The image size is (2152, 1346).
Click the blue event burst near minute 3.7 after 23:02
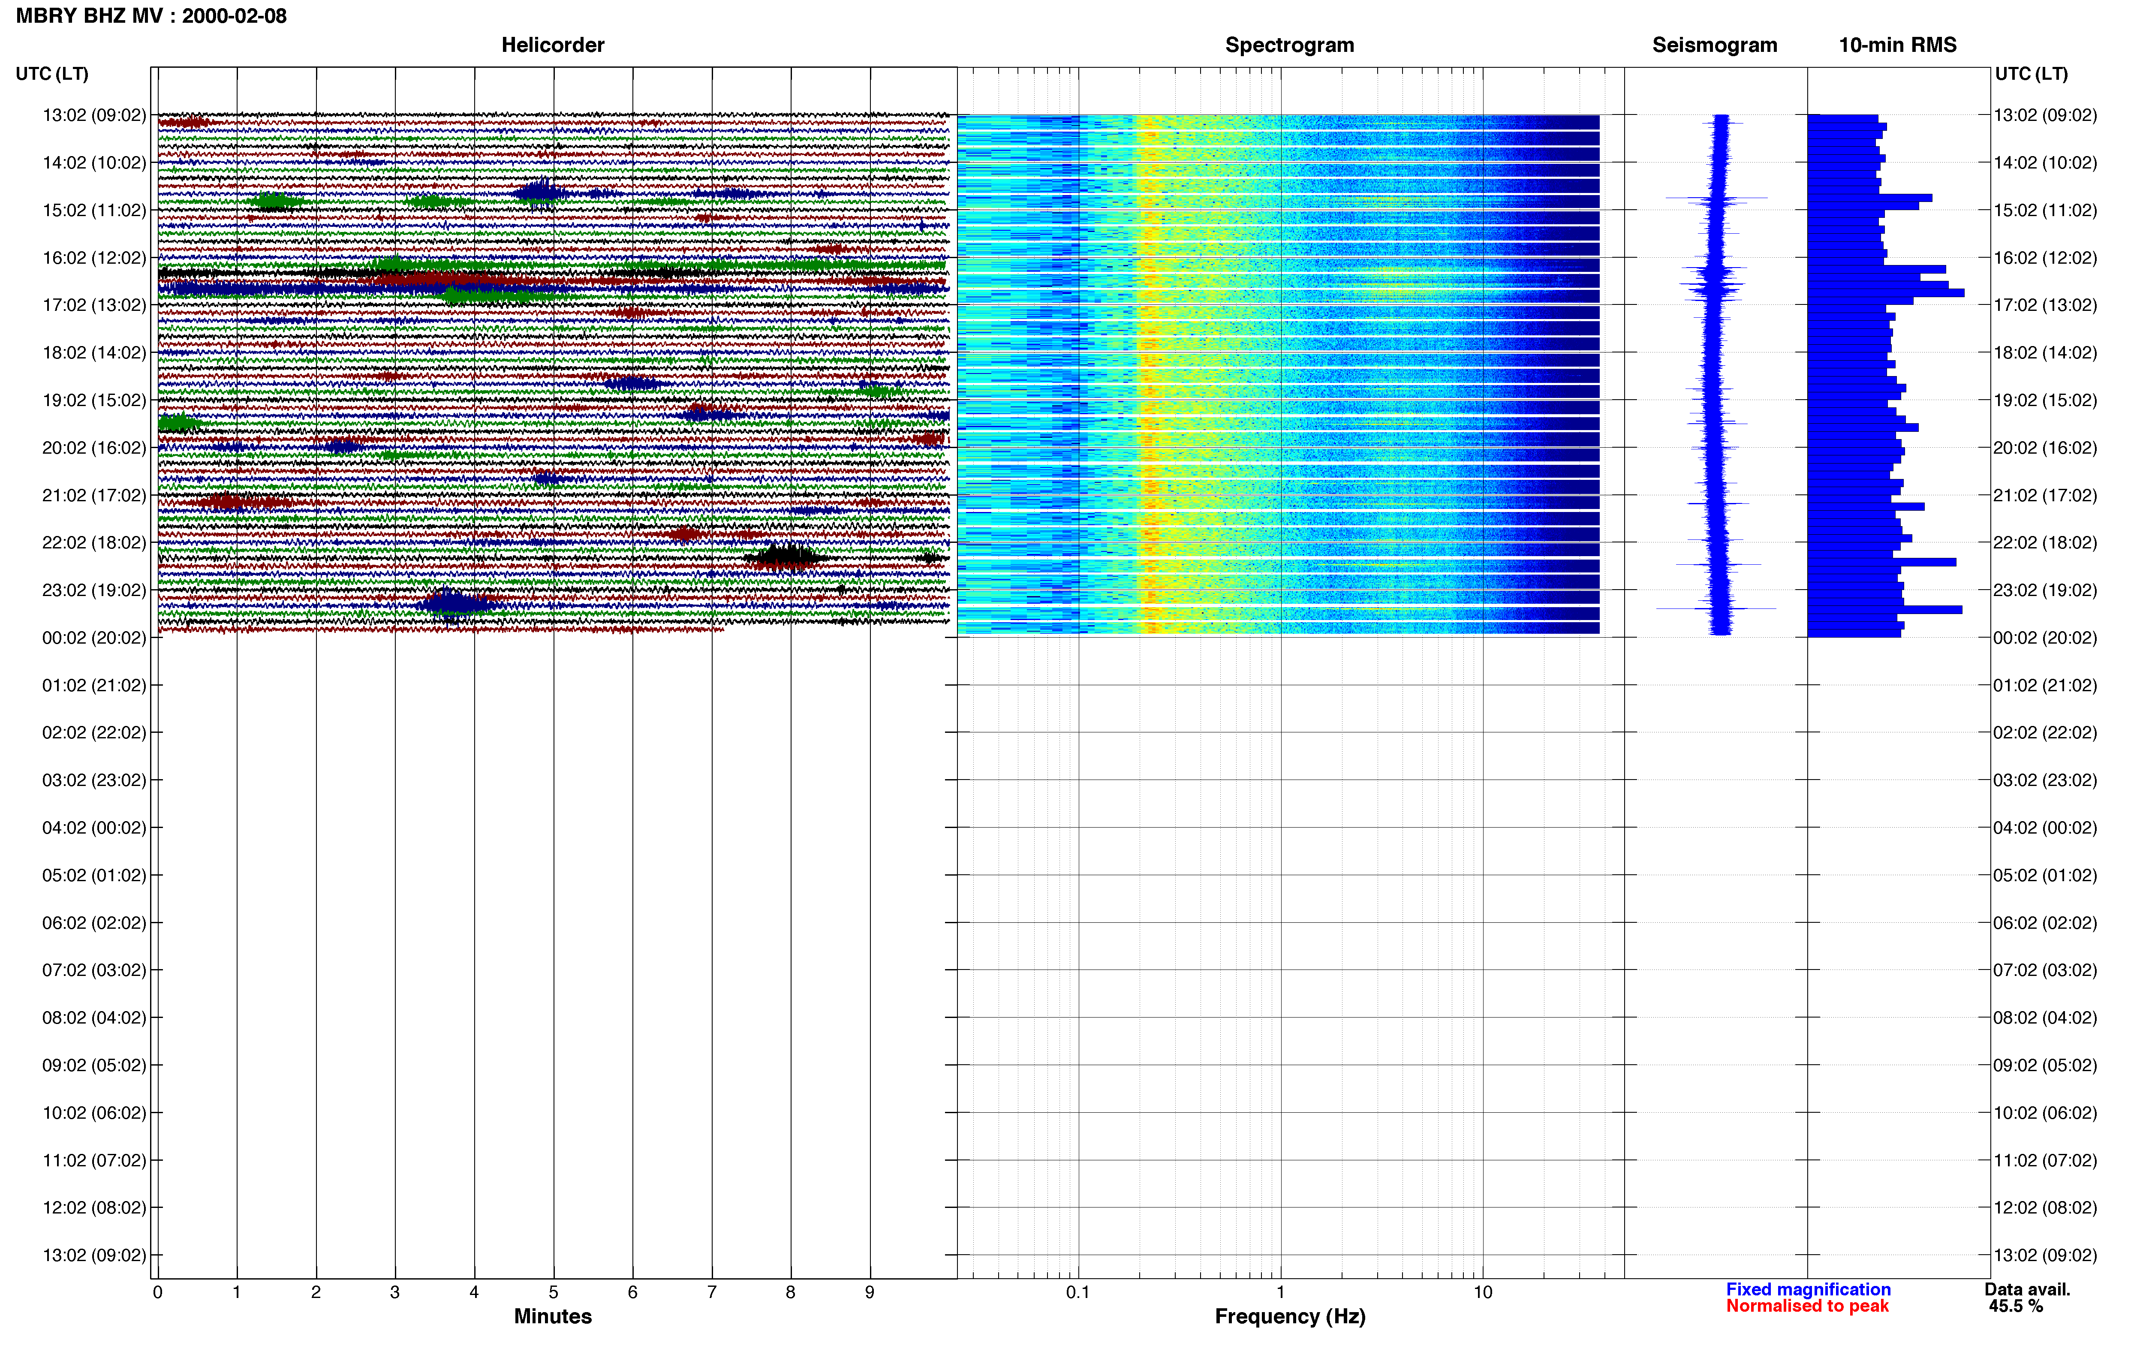(454, 605)
